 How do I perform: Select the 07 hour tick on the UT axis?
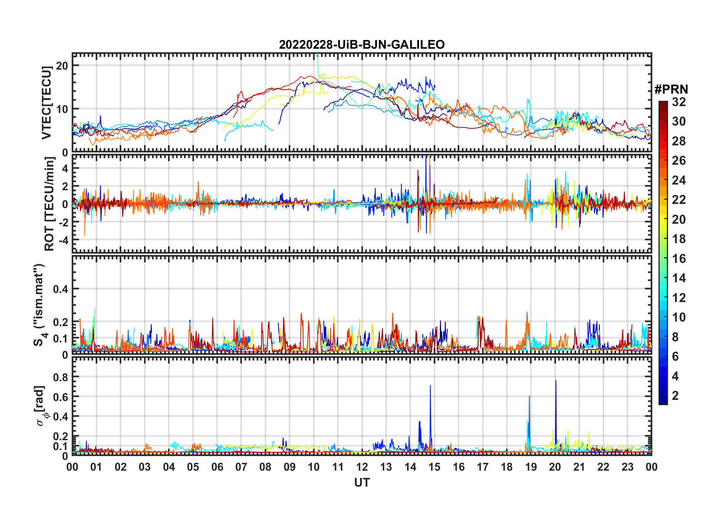241,467
